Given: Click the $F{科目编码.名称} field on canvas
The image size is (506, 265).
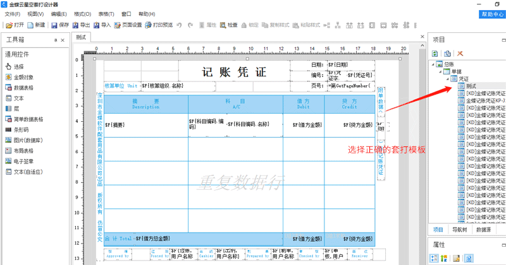Looking at the screenshot, I should click(249, 124).
